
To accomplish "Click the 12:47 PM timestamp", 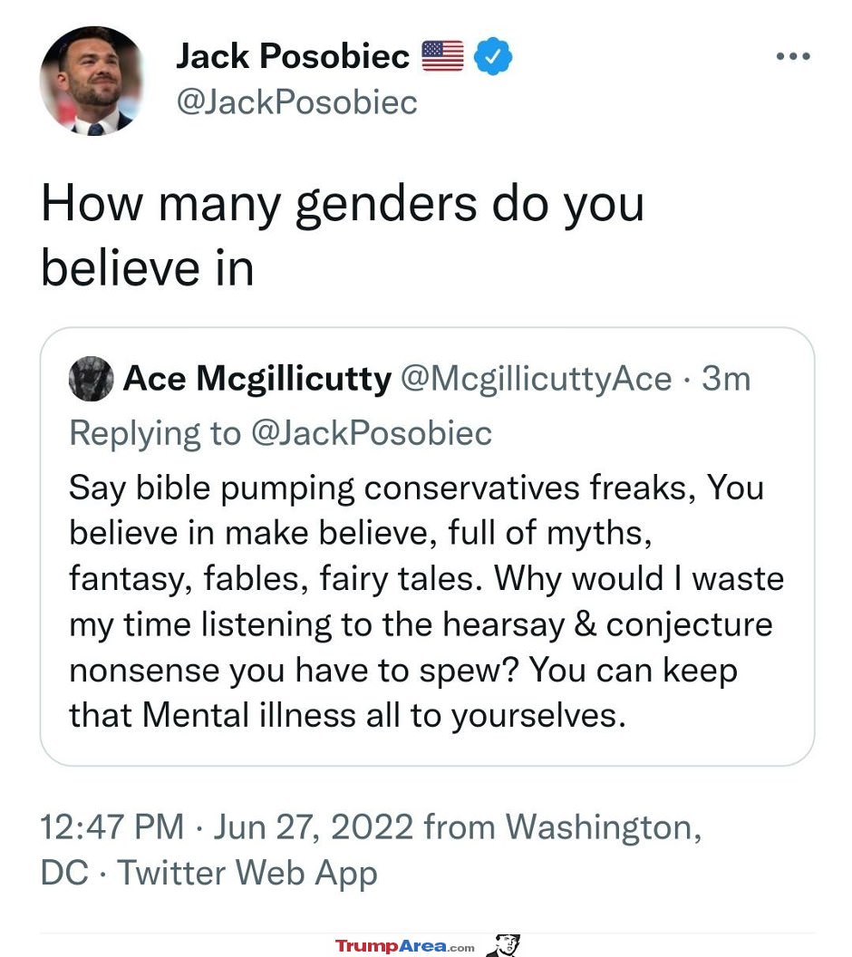I will click(x=111, y=827).
